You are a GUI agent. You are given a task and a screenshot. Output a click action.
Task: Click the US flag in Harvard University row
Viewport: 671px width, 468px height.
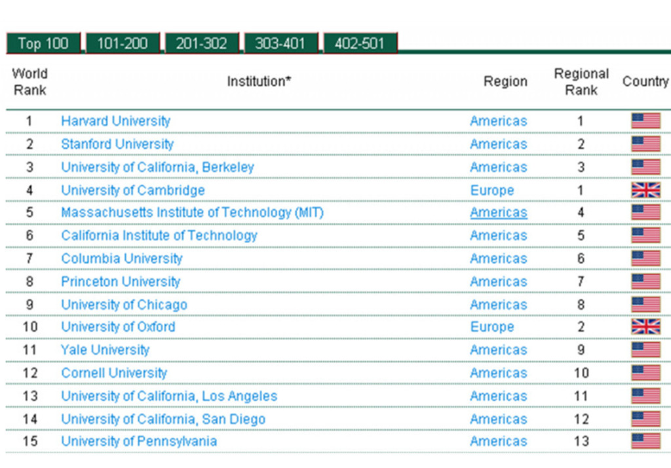tap(645, 121)
